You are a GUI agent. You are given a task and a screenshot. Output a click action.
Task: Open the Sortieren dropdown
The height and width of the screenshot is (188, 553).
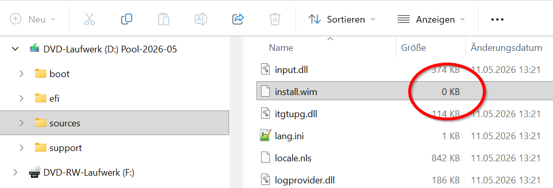tap(341, 19)
